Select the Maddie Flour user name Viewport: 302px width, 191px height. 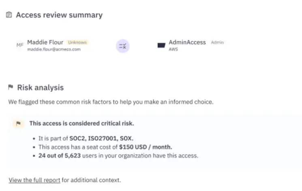[45, 42]
